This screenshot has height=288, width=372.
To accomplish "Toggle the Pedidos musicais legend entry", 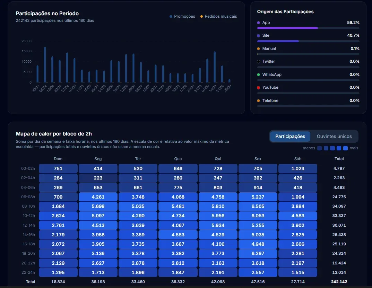I will tap(218, 16).
